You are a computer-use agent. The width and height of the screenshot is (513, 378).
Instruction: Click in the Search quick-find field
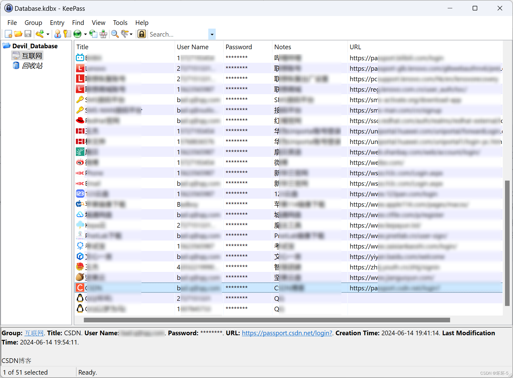click(x=178, y=34)
